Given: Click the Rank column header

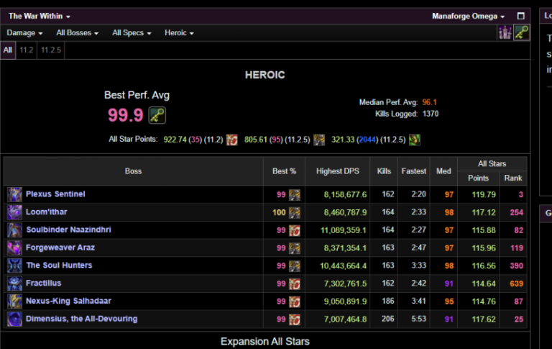Looking at the screenshot, I should coord(513,178).
